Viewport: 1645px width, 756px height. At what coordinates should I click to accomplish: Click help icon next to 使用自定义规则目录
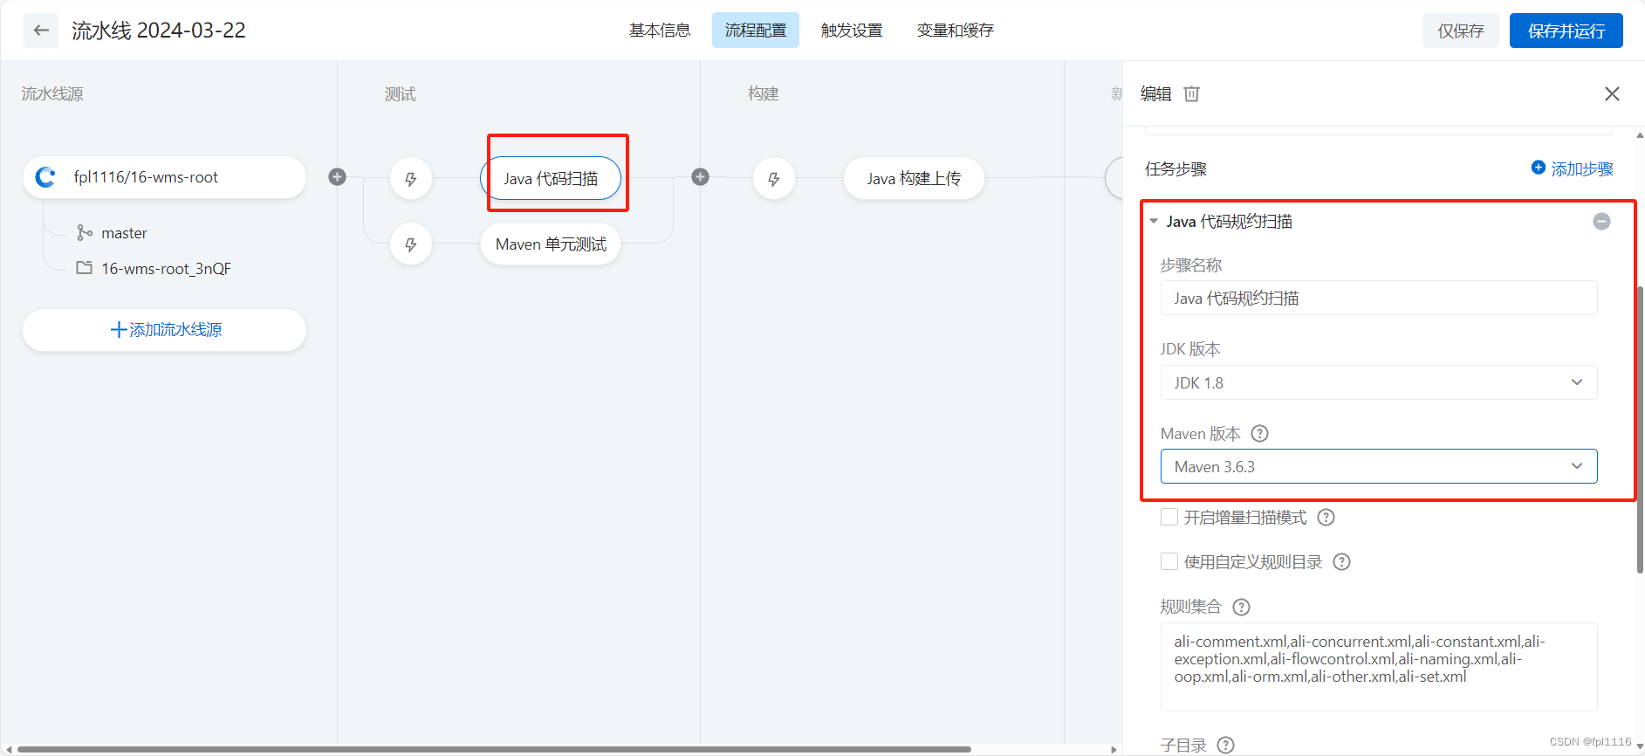pyautogui.click(x=1342, y=562)
